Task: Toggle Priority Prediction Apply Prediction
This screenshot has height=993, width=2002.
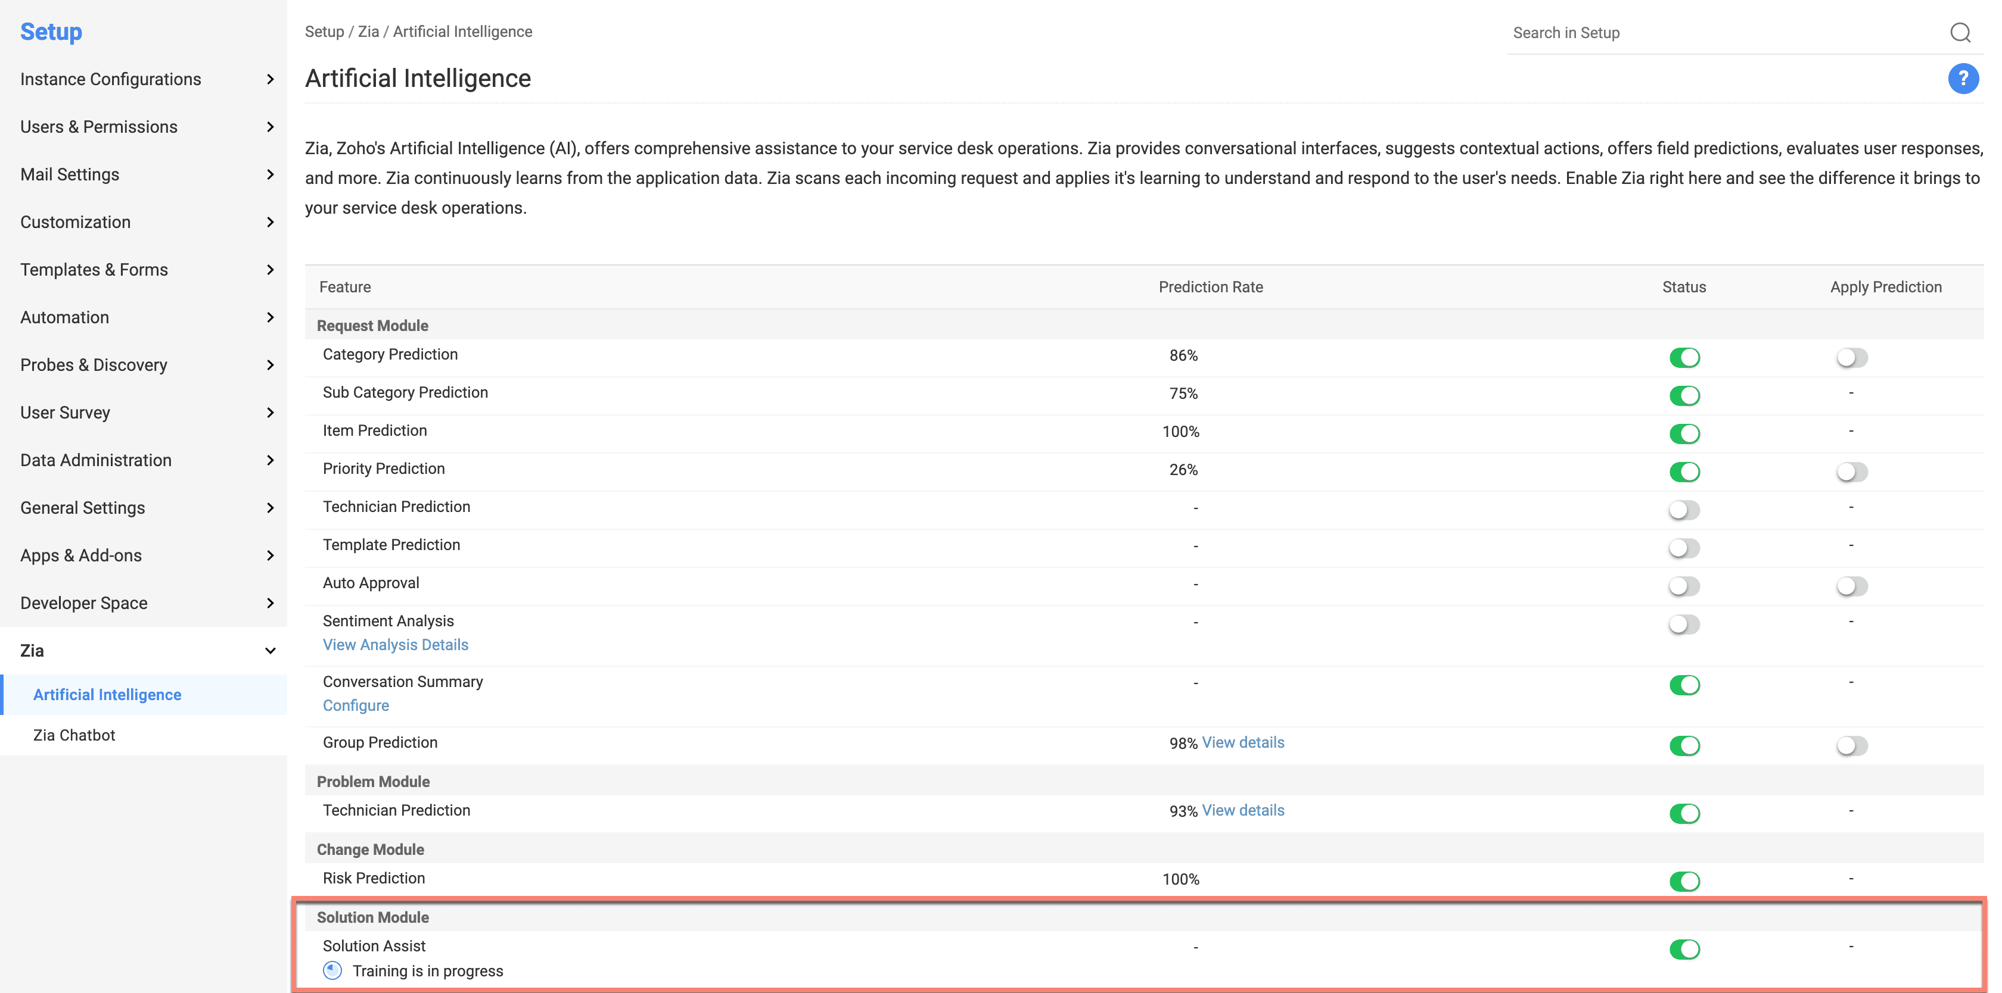Action: point(1851,471)
